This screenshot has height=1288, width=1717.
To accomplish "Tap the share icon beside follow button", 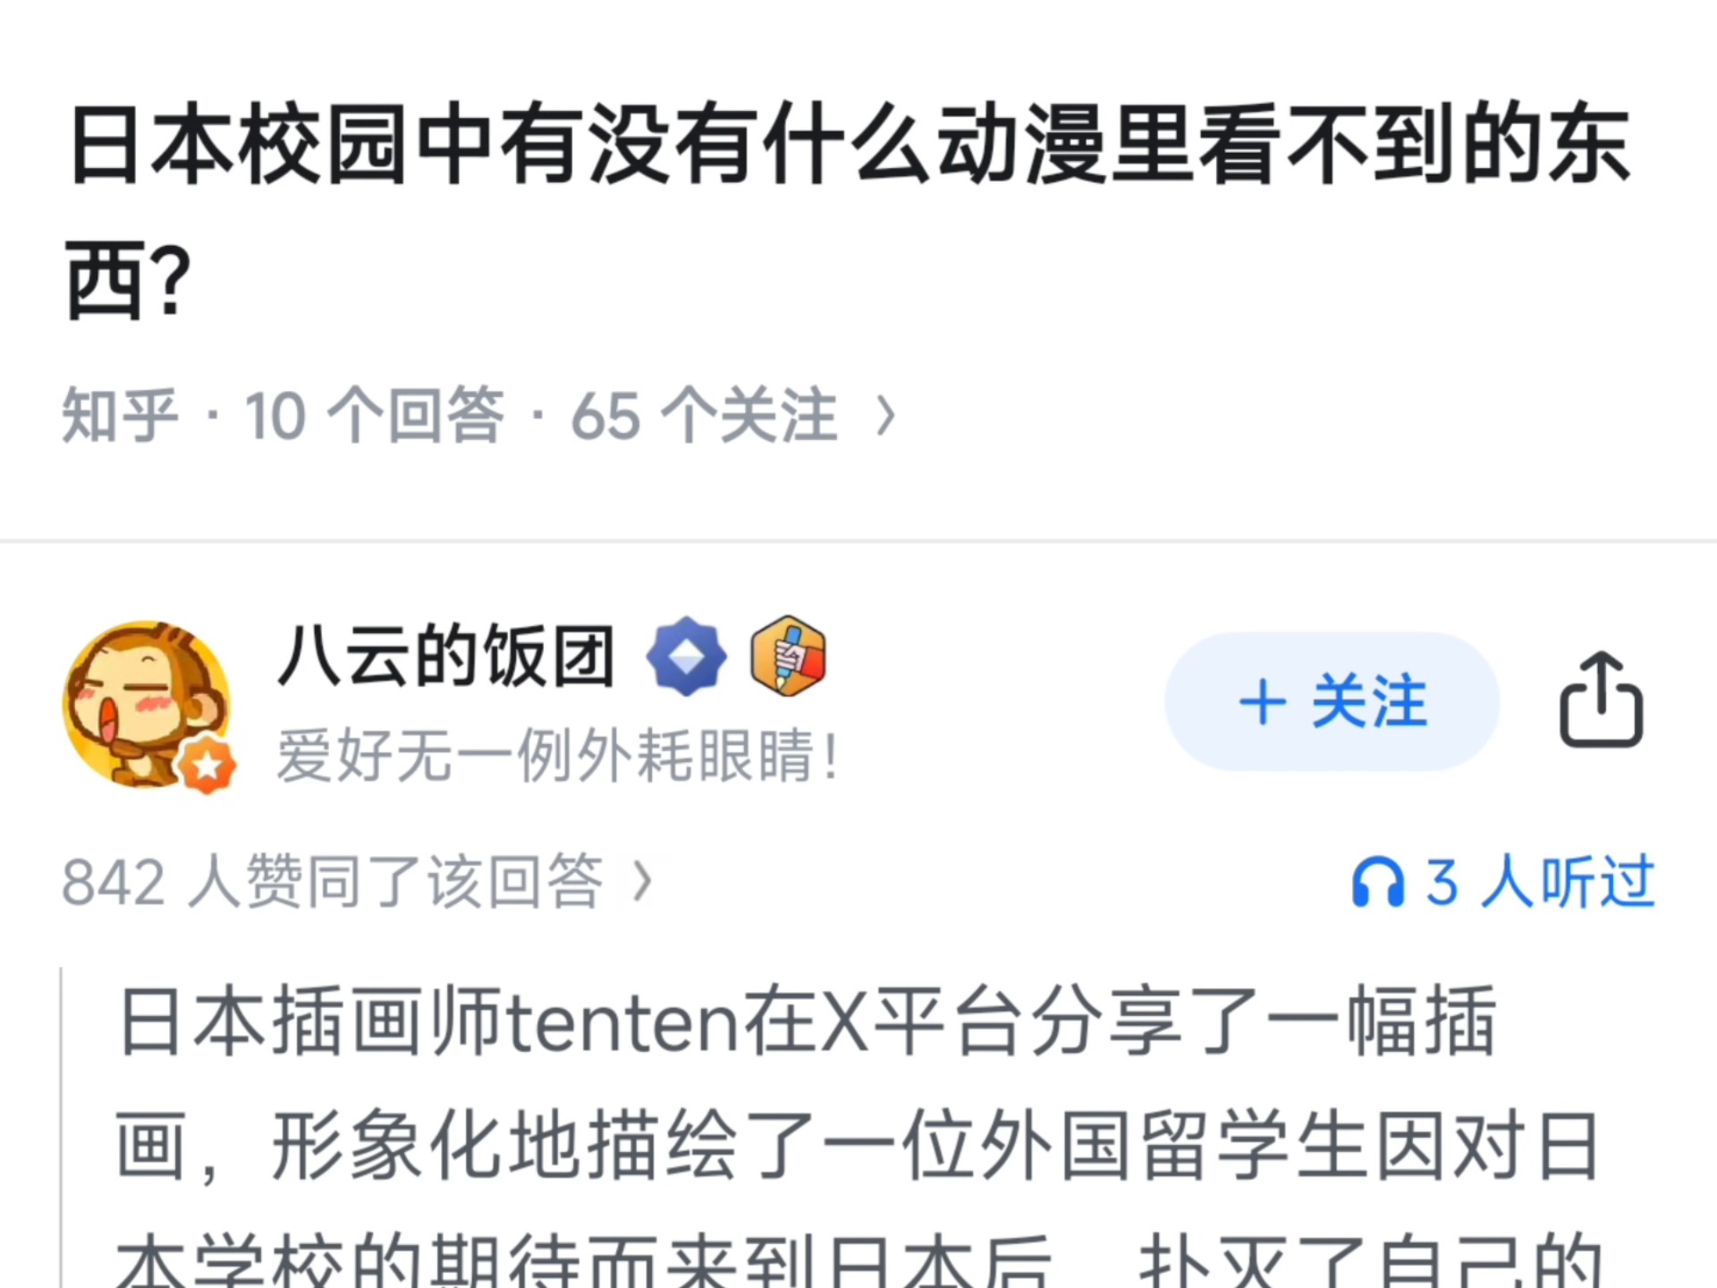I will [x=1601, y=700].
